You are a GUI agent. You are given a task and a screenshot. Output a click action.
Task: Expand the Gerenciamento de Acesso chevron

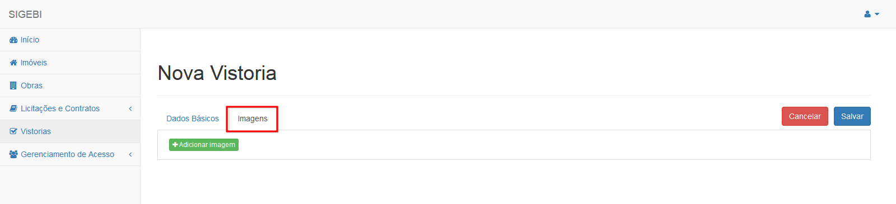(x=130, y=154)
